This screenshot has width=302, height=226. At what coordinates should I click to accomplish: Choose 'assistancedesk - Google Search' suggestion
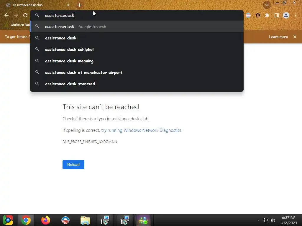click(137, 26)
